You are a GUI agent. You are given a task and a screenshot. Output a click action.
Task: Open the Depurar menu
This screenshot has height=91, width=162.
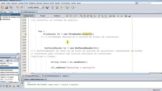[46, 3]
